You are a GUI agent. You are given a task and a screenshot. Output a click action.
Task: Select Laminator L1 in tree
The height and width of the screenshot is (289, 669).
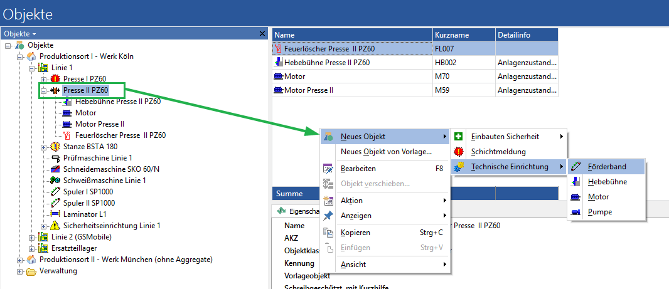point(85,214)
